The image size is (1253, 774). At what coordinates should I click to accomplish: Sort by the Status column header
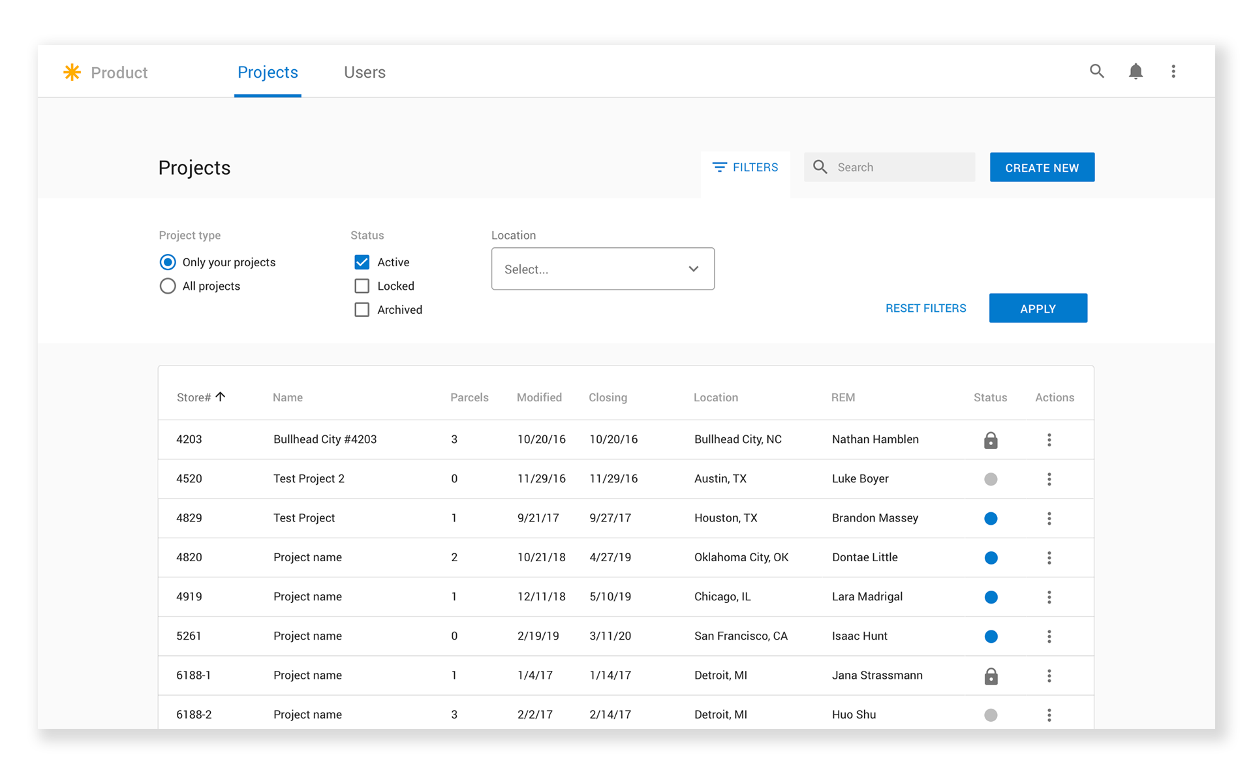pyautogui.click(x=990, y=397)
